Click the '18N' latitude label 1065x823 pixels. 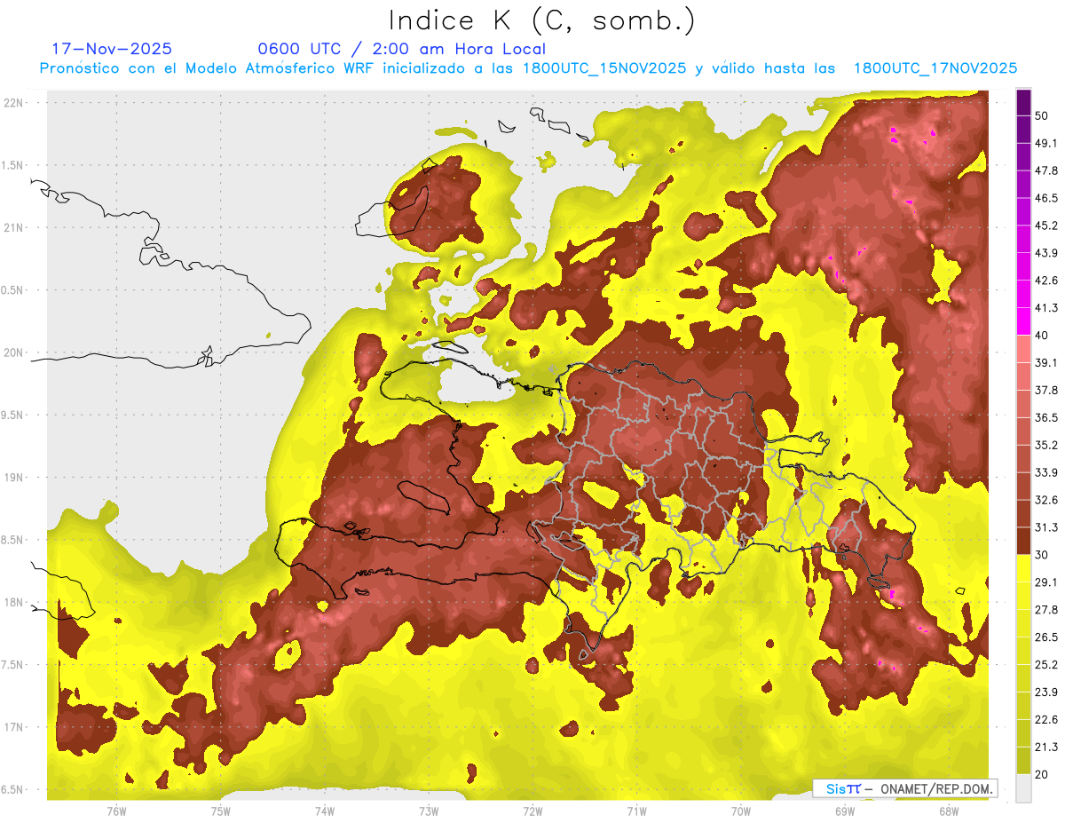[13, 602]
